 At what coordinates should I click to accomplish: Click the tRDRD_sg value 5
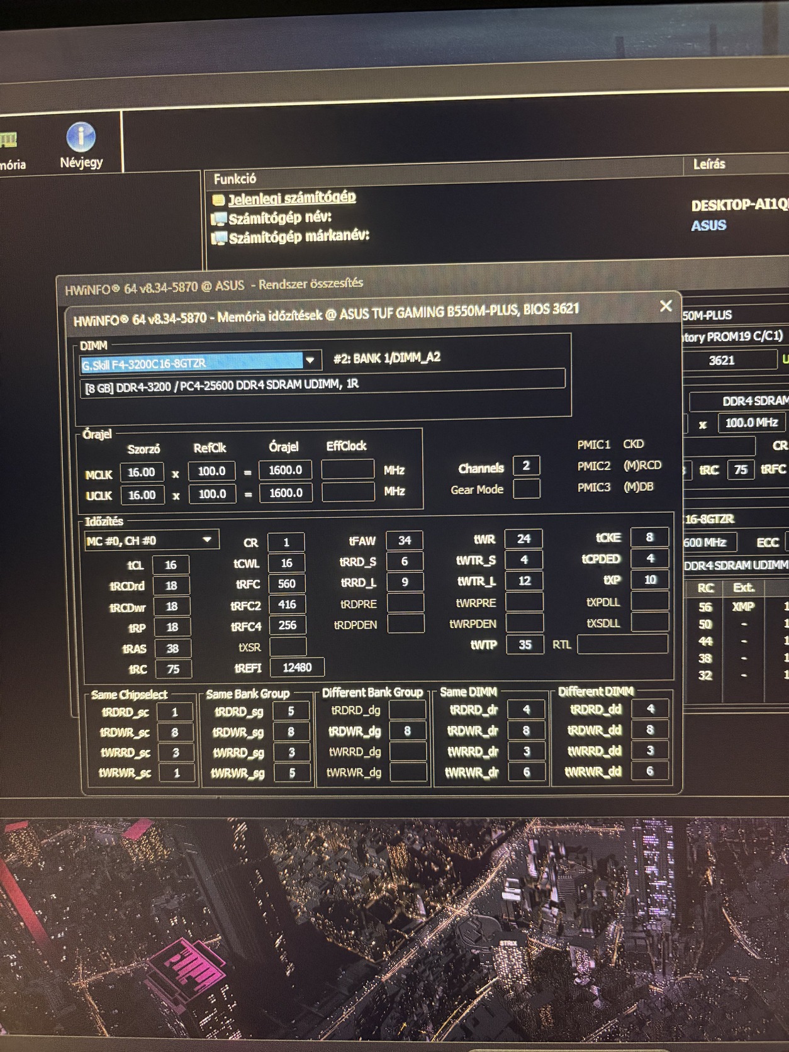(291, 711)
